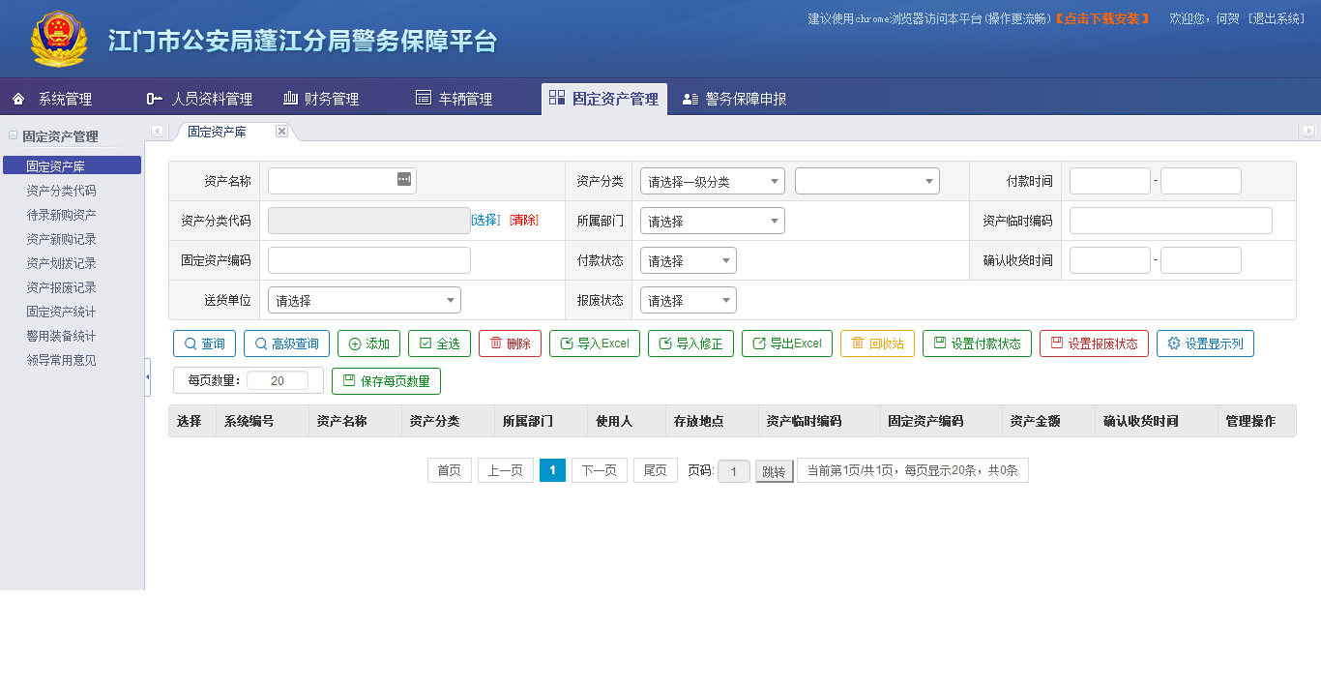Screen dimensions: 1321x687
Task: Open the second-level 资产分类 dropdown
Action: [867, 181]
